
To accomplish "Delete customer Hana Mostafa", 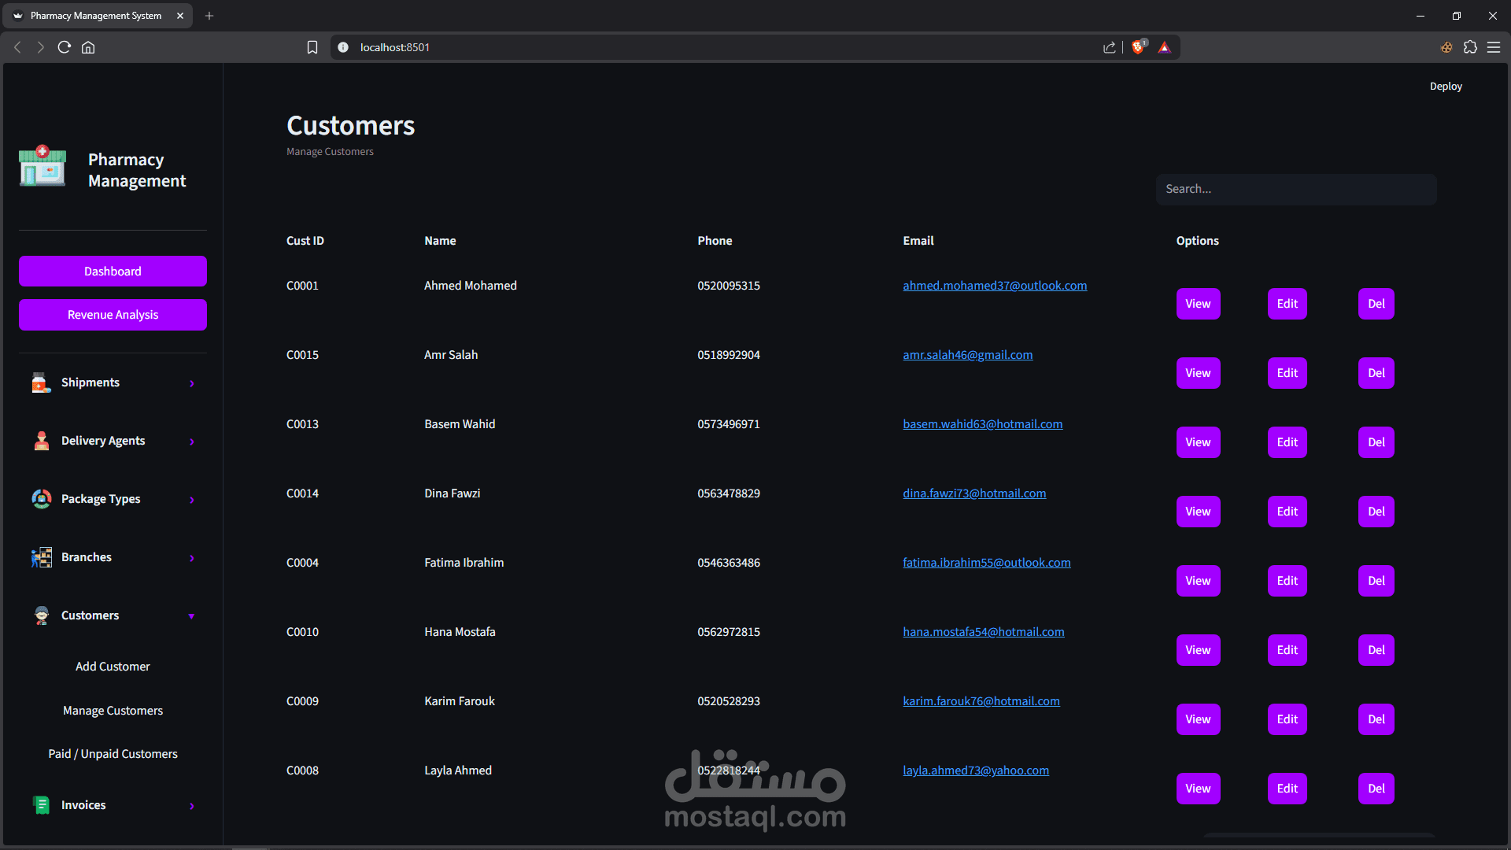I will coord(1376,650).
